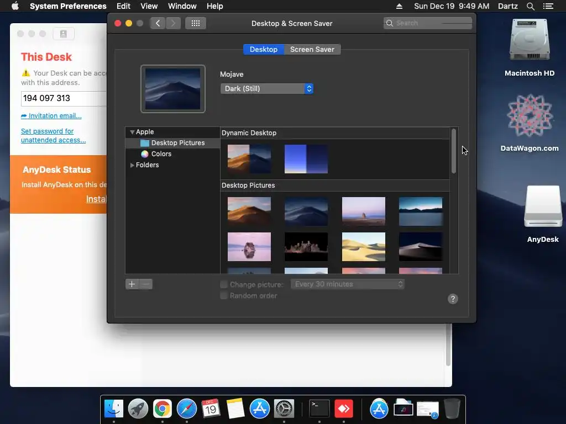Open Apple menu logo

pyautogui.click(x=15, y=6)
